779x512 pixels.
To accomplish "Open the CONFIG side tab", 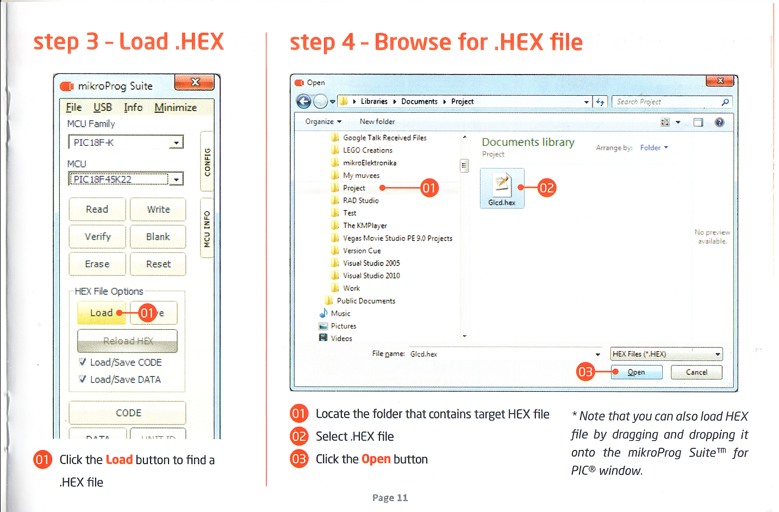I will (x=207, y=162).
